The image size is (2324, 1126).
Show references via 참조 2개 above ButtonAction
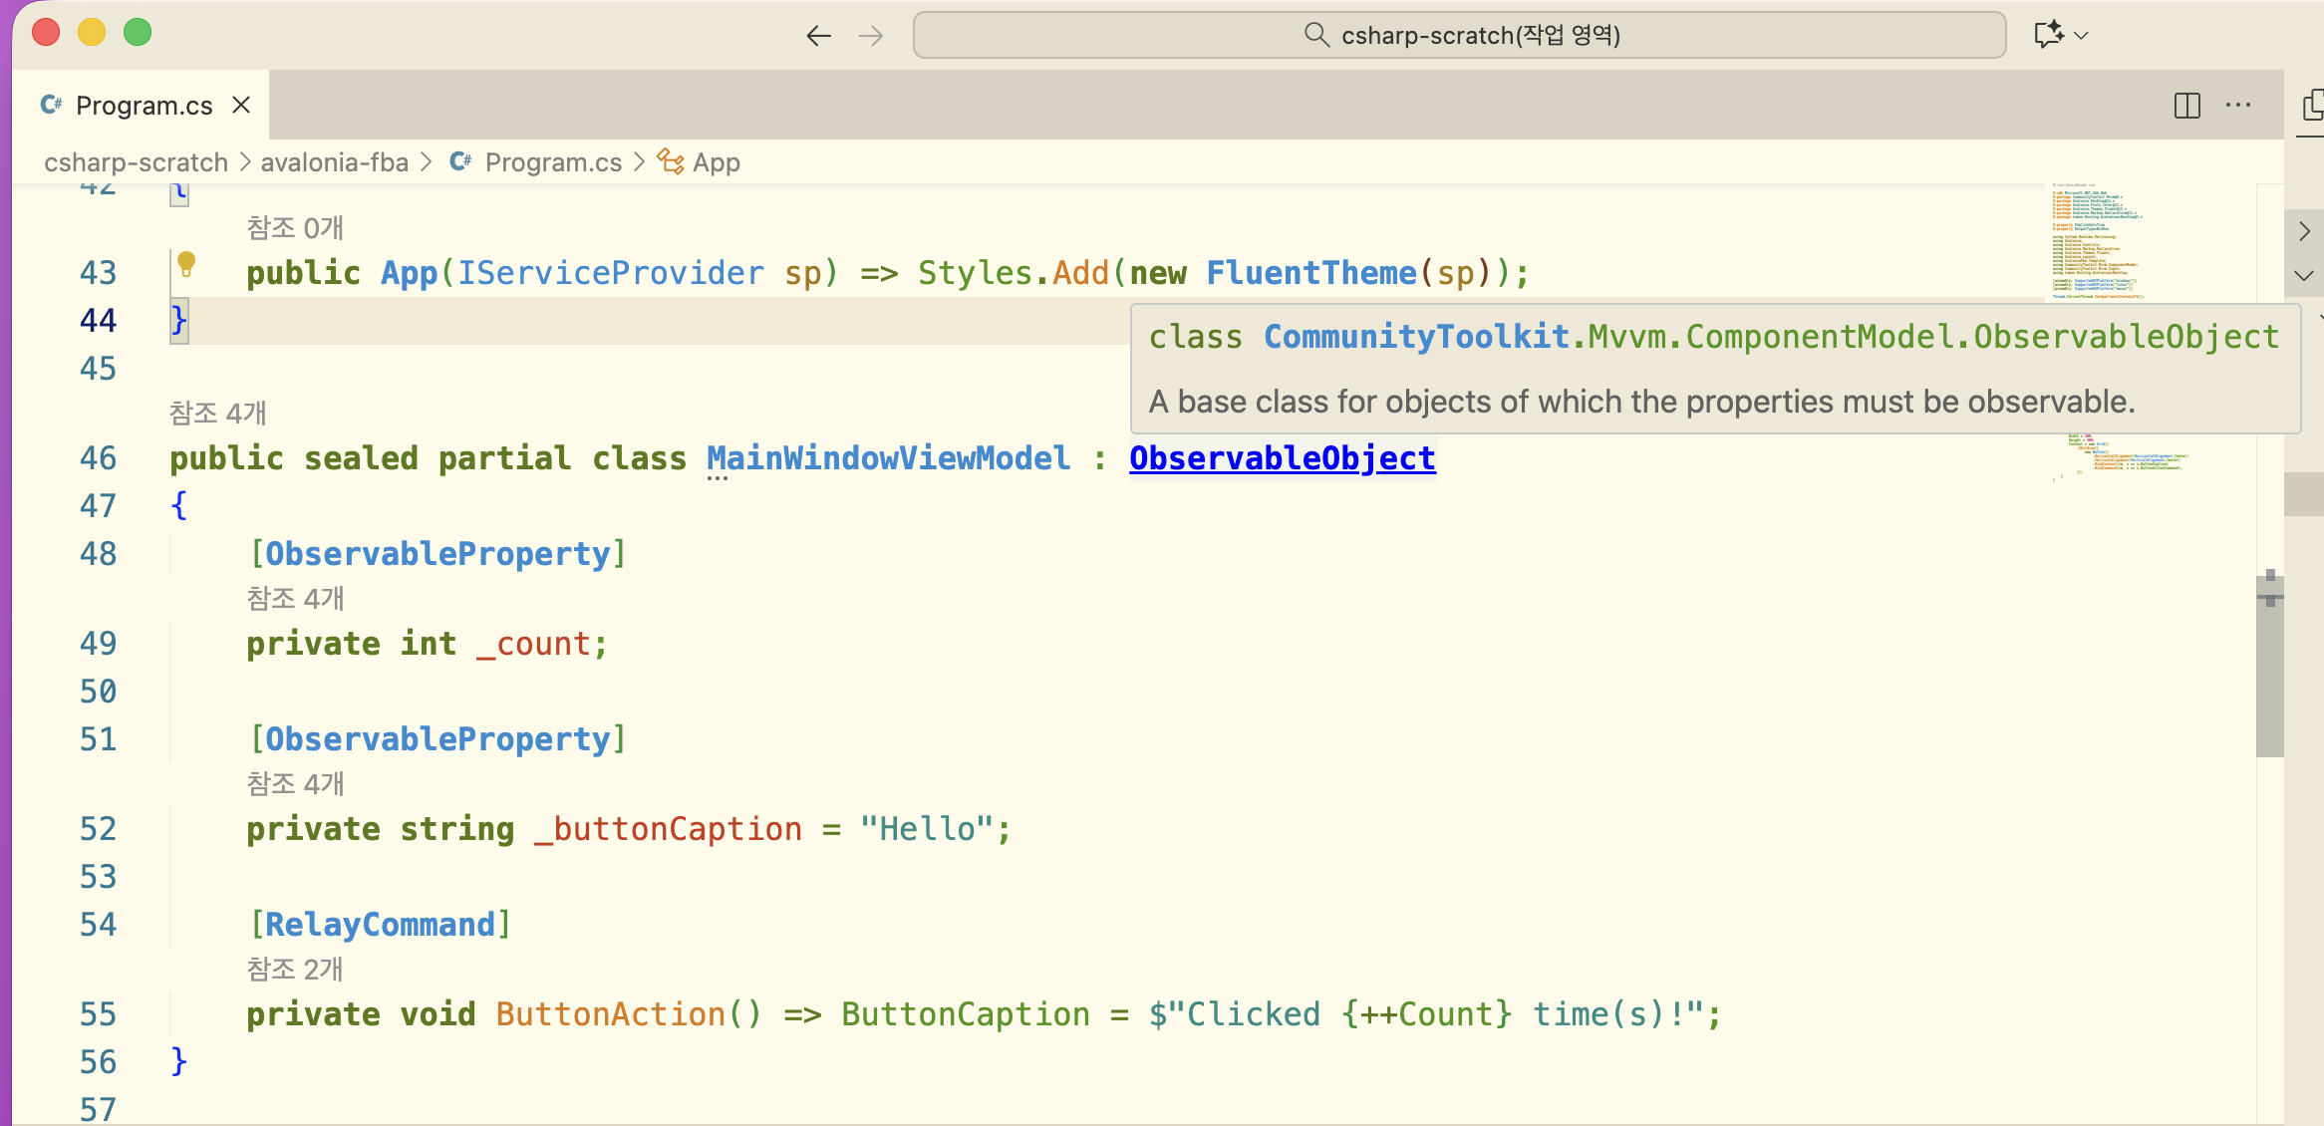[x=295, y=969]
